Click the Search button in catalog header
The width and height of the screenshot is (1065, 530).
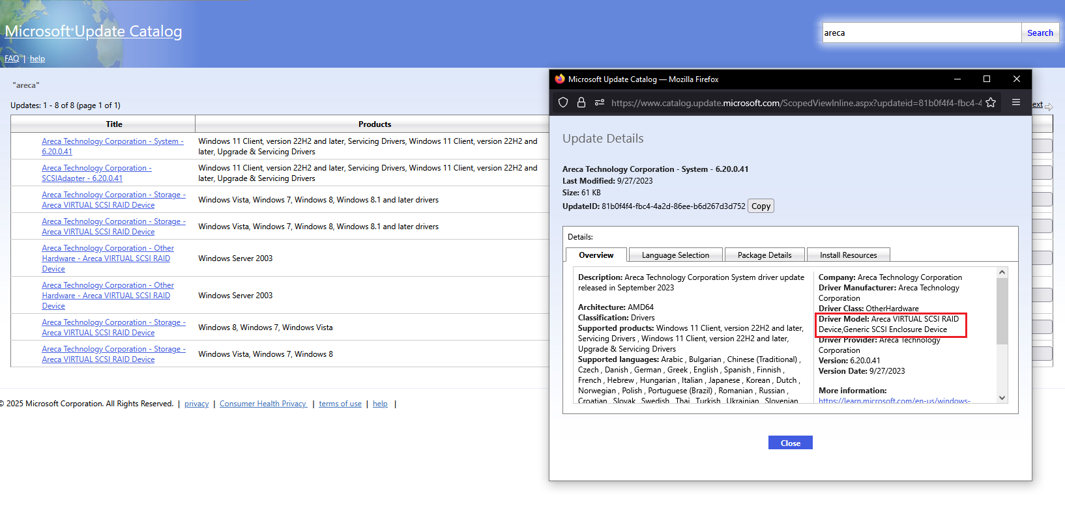tap(1040, 33)
